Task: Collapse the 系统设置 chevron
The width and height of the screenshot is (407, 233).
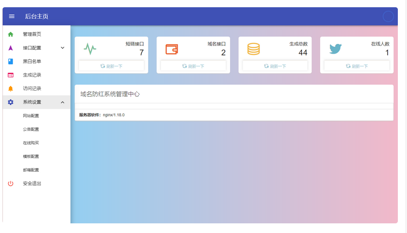Action: (63, 102)
